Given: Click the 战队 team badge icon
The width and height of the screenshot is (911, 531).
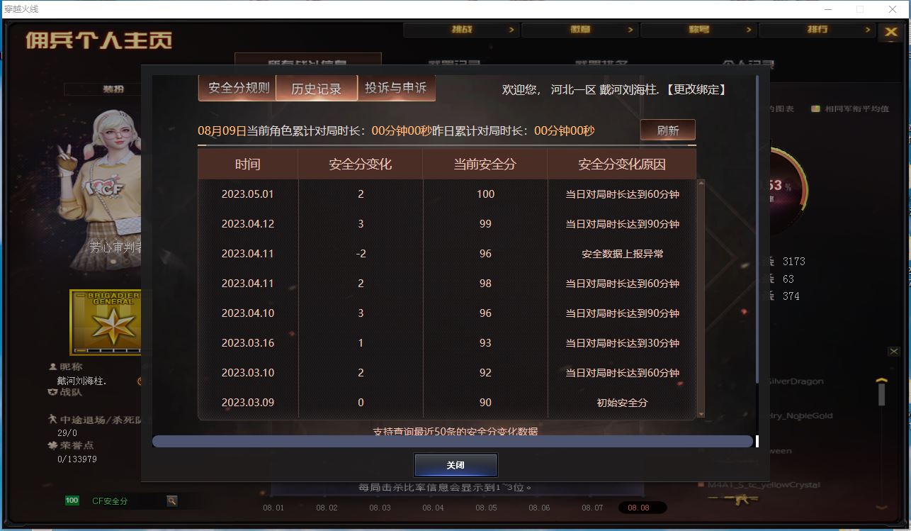Looking at the screenshot, I should [52, 391].
